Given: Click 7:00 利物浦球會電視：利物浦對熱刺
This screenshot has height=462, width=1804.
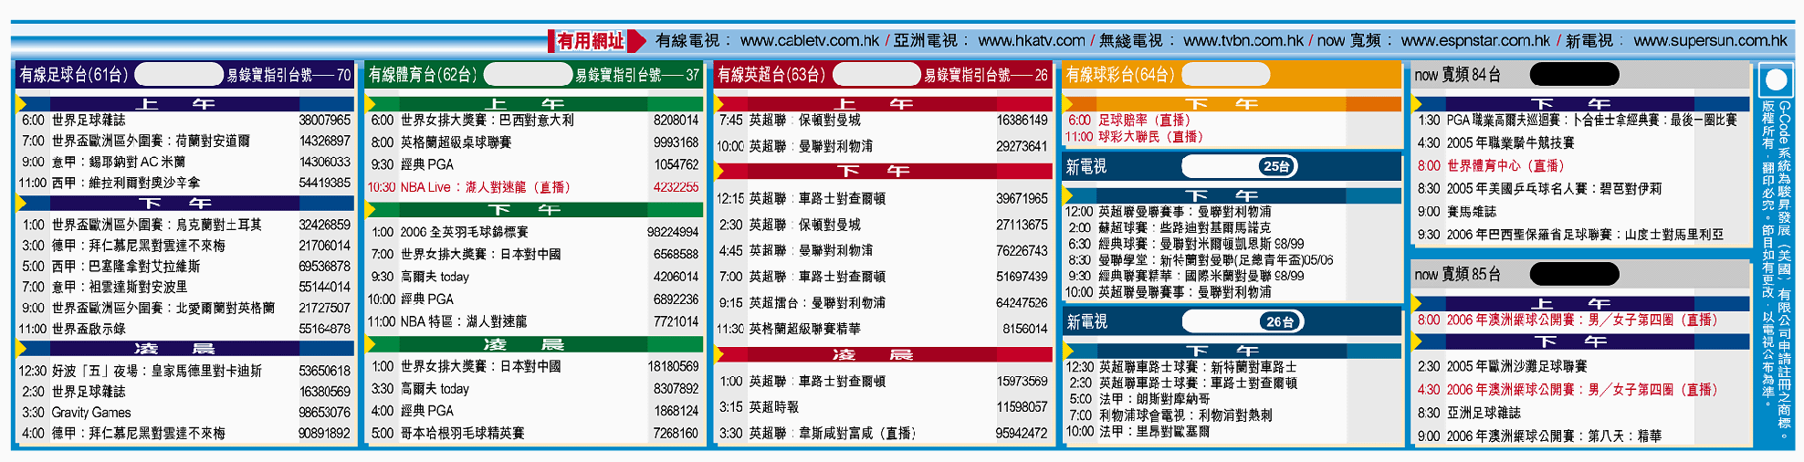Looking at the screenshot, I should [x=1169, y=415].
